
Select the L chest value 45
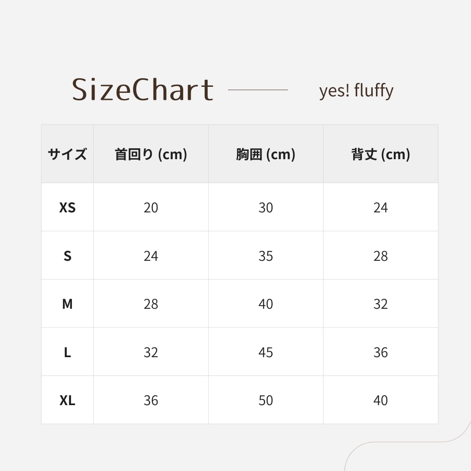click(266, 352)
